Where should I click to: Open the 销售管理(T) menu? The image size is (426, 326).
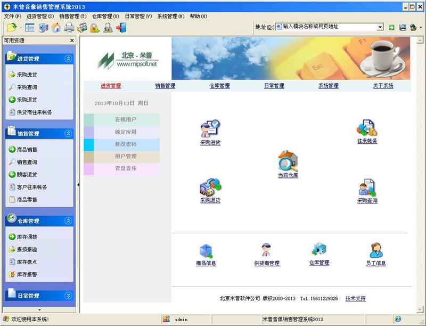73,17
